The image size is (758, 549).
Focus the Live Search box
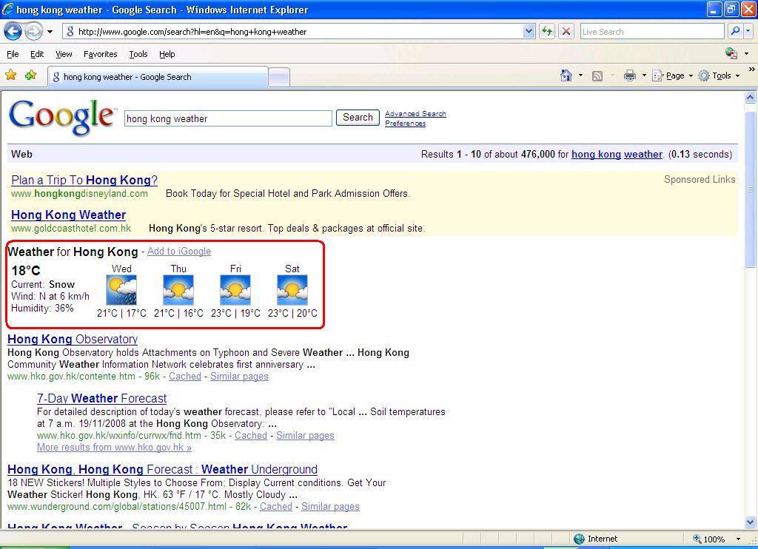click(652, 31)
